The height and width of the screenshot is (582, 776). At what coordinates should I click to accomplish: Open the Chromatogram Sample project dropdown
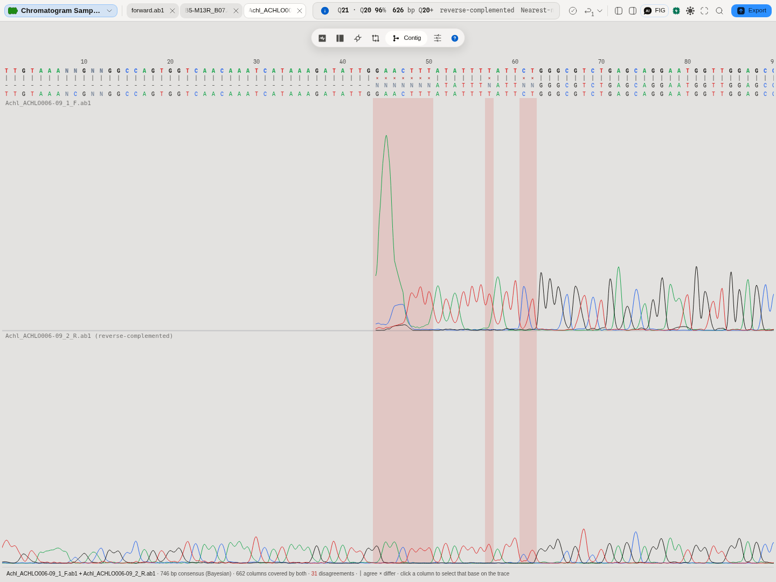pos(61,11)
